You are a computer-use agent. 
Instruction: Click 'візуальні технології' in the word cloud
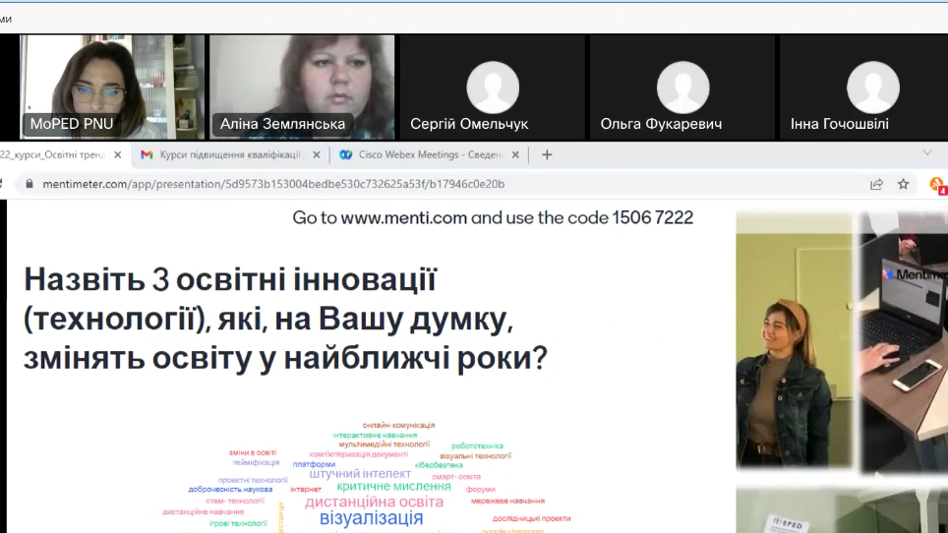pos(476,456)
